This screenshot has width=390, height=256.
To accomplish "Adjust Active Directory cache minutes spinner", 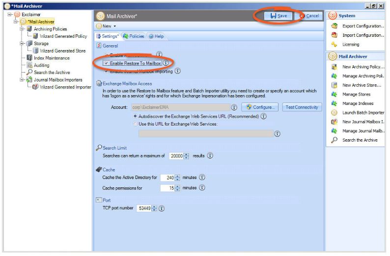I will click(177, 178).
